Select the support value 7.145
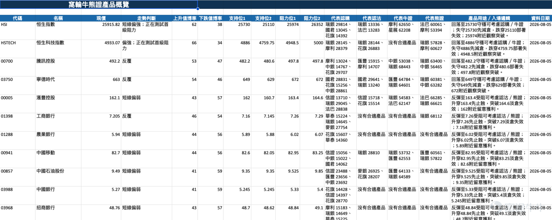This screenshot has height=220, width=552. (x=263, y=122)
